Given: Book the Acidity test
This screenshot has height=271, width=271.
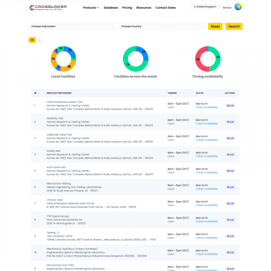Looking at the screenshot, I should (230, 154).
